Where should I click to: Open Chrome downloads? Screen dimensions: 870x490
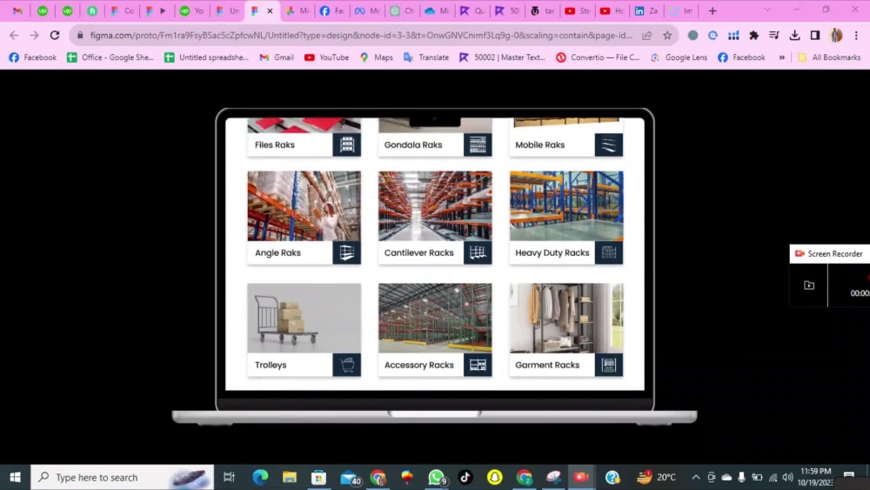(794, 35)
